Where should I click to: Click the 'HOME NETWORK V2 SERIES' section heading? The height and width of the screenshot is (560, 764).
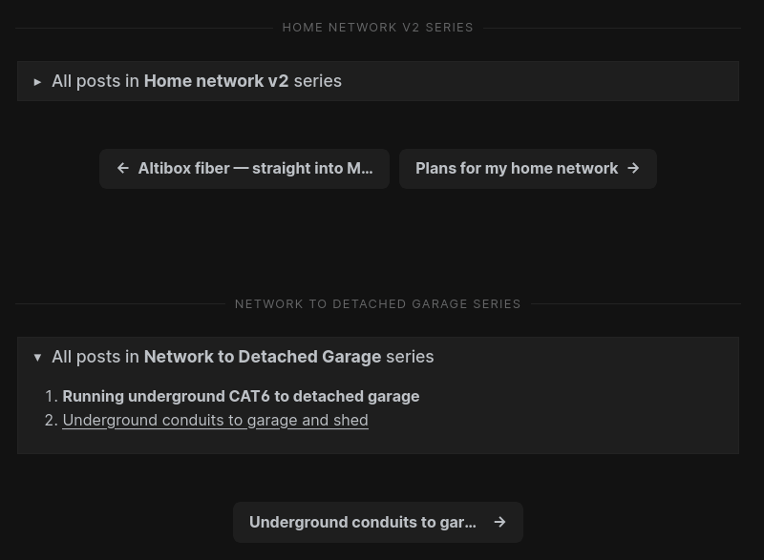click(377, 28)
